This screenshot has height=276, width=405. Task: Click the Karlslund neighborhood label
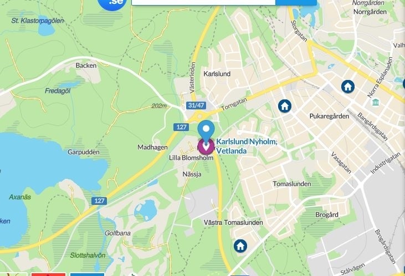[x=217, y=74]
